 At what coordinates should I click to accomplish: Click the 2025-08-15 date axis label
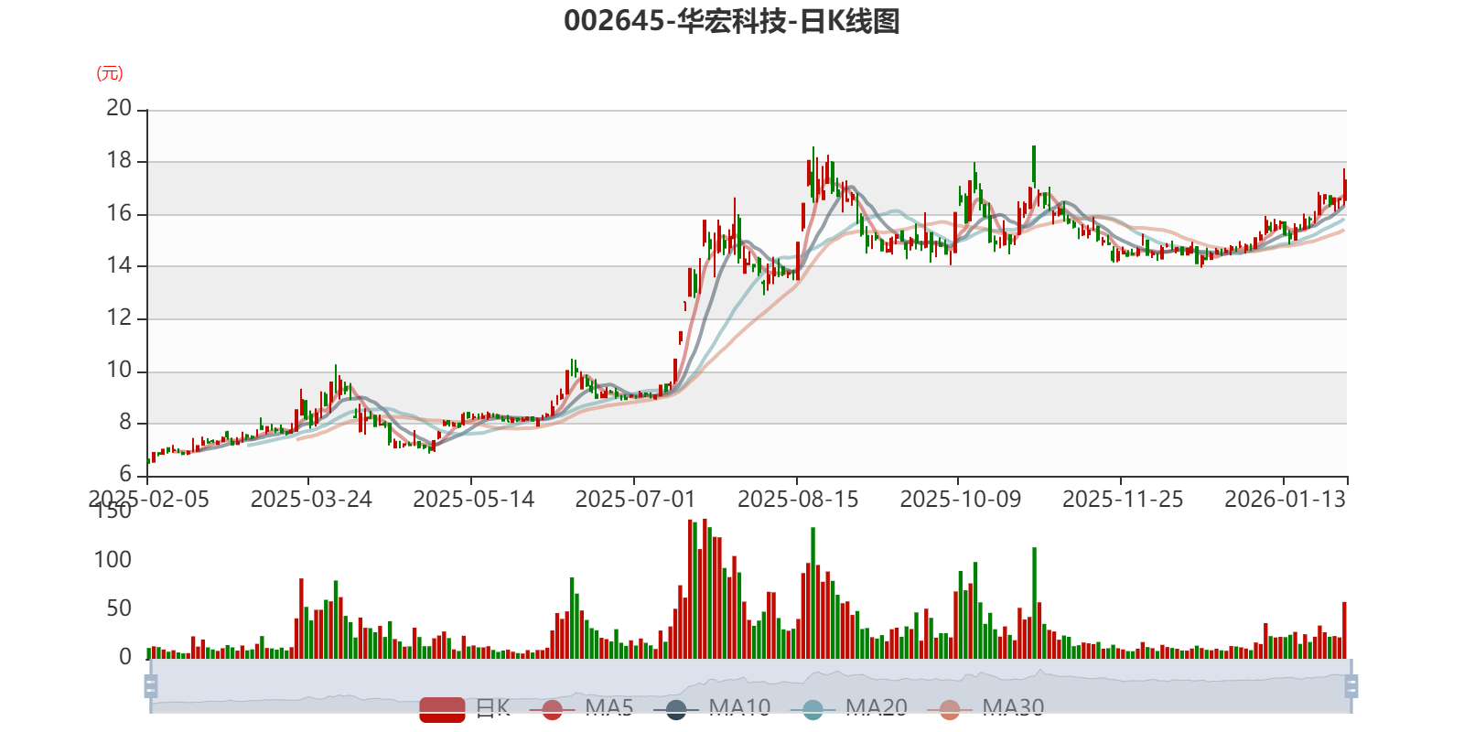(798, 500)
